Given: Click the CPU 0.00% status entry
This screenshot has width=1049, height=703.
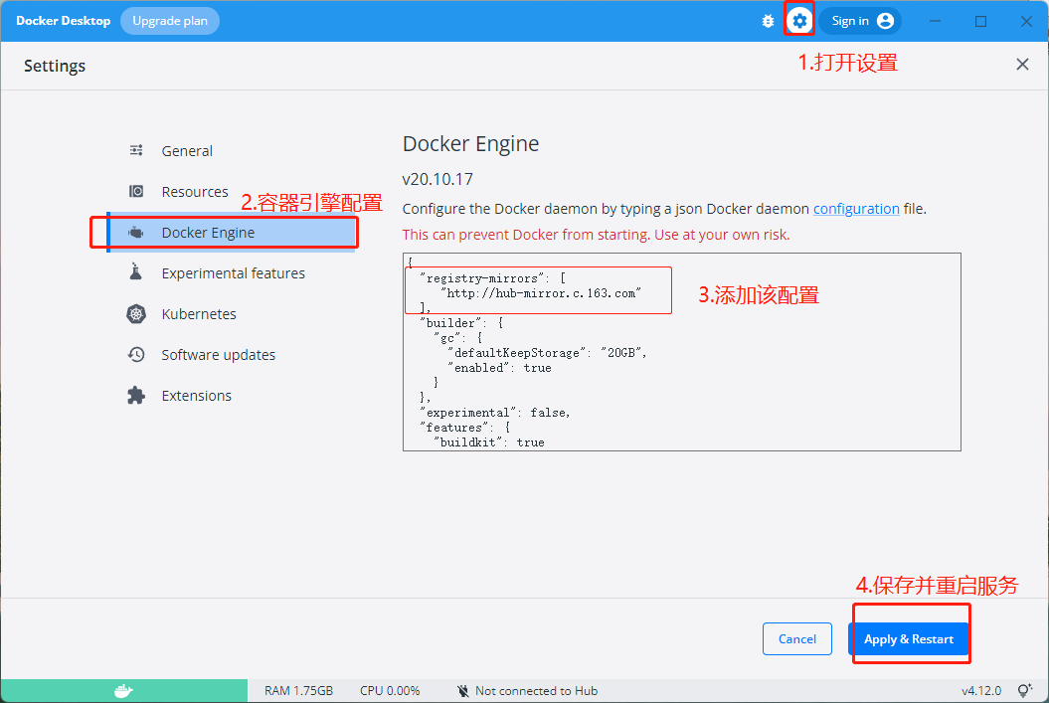Looking at the screenshot, I should tap(390, 691).
